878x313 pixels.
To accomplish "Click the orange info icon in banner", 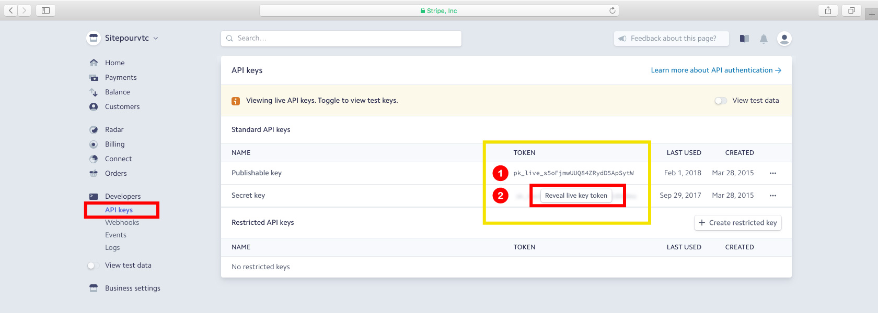I will [x=236, y=101].
